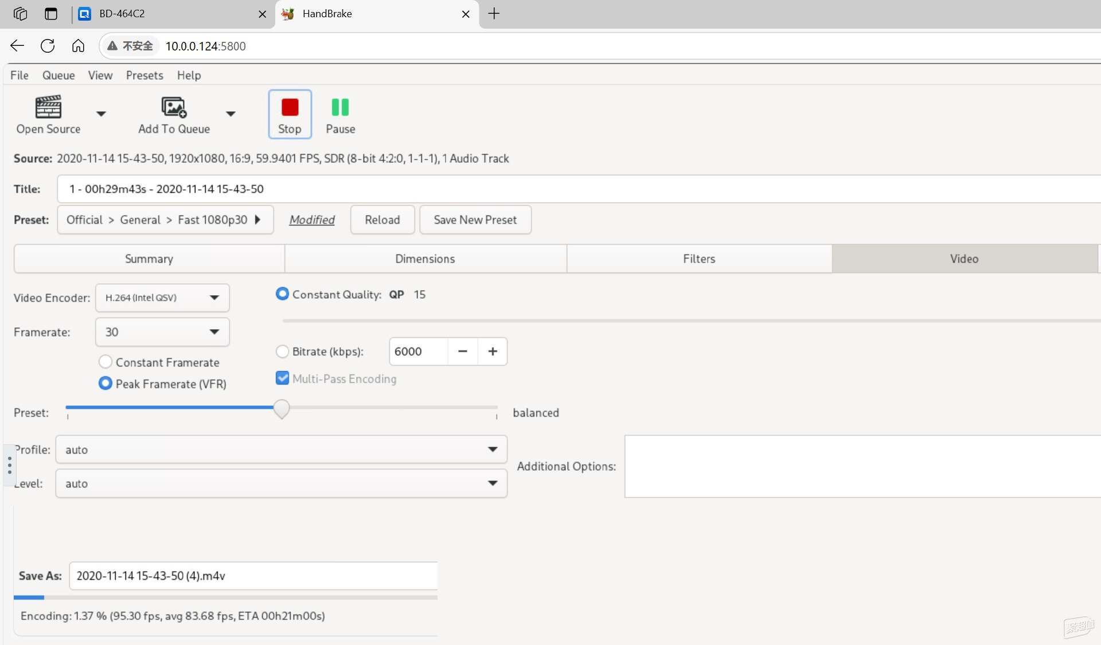Switch to the BD-464C2 browser tab
This screenshot has height=645, width=1101.
171,14
